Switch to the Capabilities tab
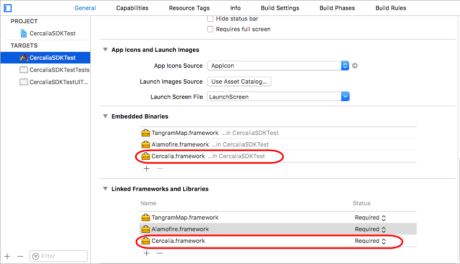Image resolution: width=460 pixels, height=264 pixels. pos(133,8)
